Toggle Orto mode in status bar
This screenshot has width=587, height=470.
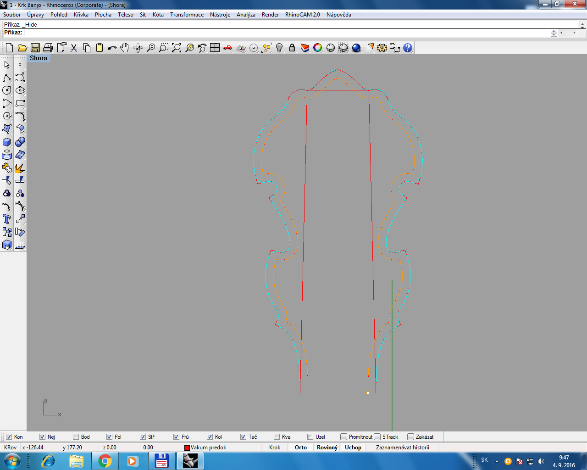point(301,448)
